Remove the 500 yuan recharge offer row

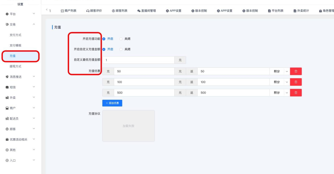(x=296, y=93)
